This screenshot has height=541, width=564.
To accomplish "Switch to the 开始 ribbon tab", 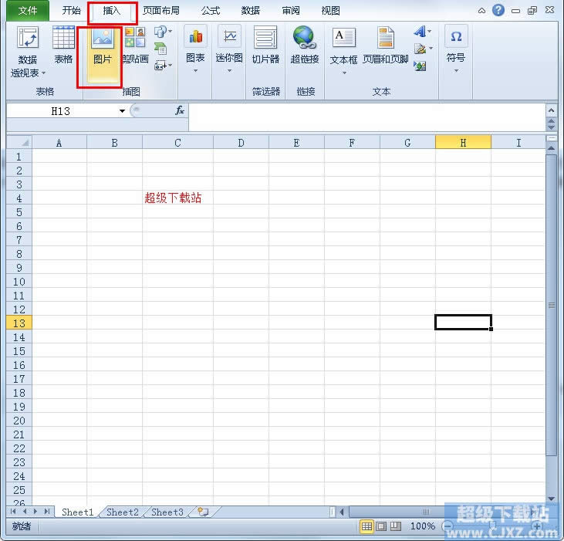I will coord(71,11).
